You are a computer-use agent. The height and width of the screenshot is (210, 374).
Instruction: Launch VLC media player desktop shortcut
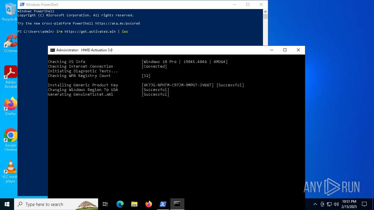(x=11, y=171)
